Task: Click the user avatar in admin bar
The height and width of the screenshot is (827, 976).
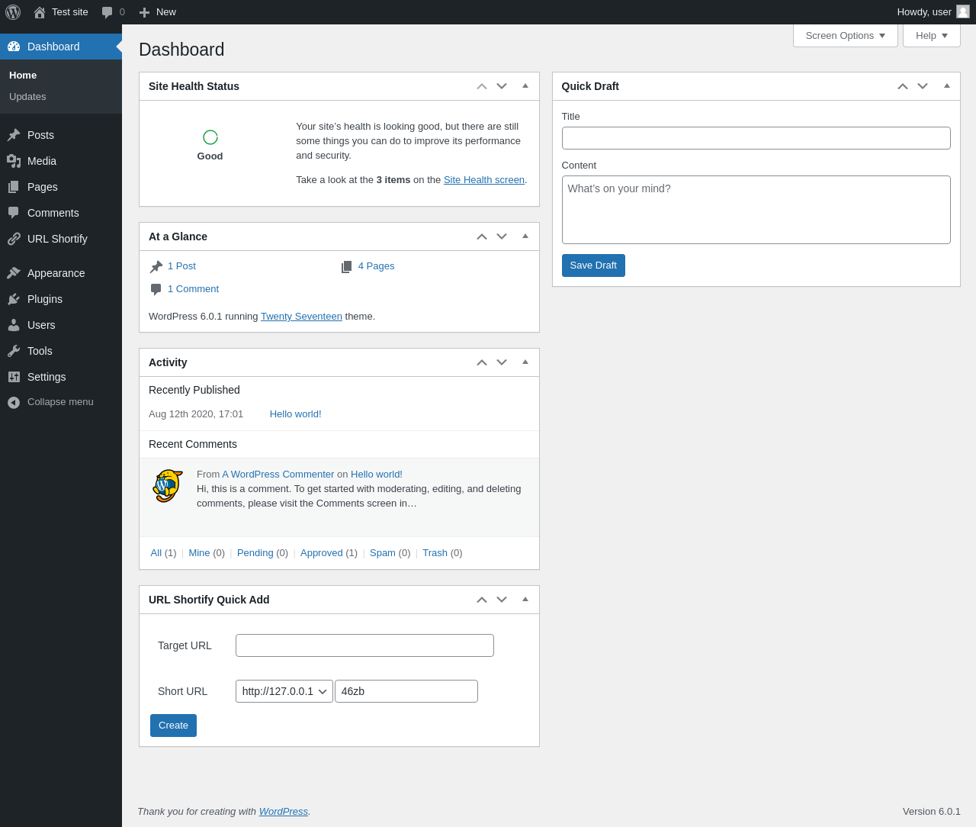Action: click(x=963, y=12)
